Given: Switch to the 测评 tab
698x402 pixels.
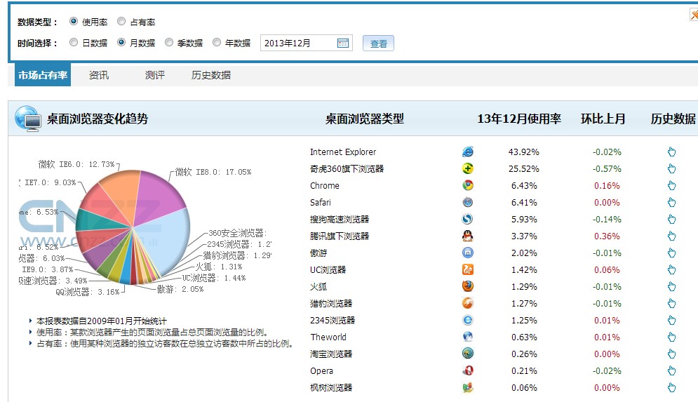Looking at the screenshot, I should pyautogui.click(x=155, y=75).
